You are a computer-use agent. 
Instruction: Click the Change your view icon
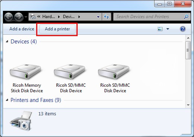pyautogui.click(x=160, y=29)
